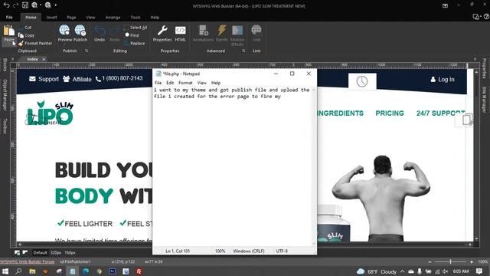Viewport: 490px width, 276px height.
Task: Select the clock timer object on canvas
Action: click(x=362, y=81)
